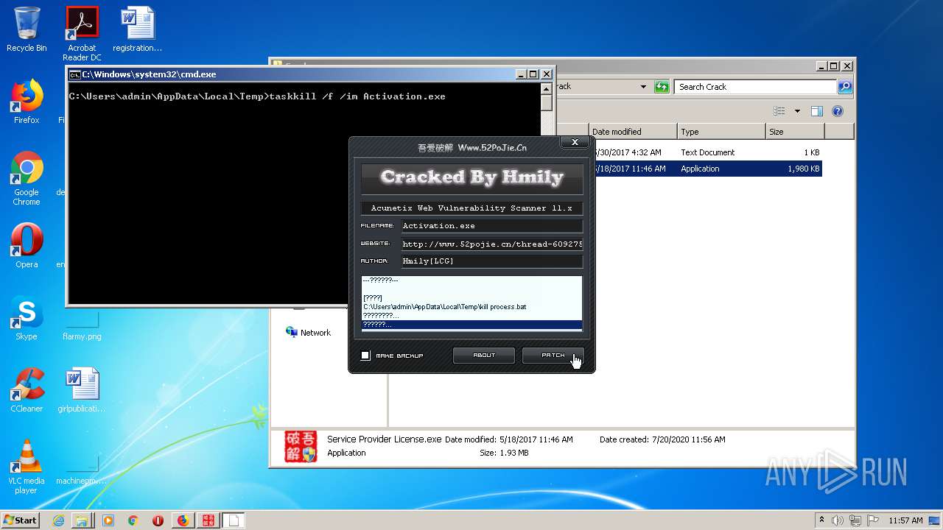Open the Opera desktop shortcut
943x530 pixels.
point(27,246)
